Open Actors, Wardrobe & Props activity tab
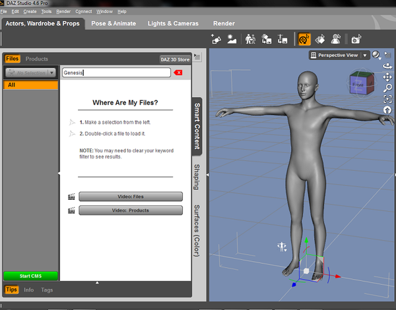This screenshot has height=310, width=396. [43, 24]
